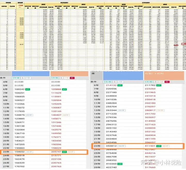Click value 112266 in the 10年 row
This screenshot has height=170, width=186.
coord(19,104)
